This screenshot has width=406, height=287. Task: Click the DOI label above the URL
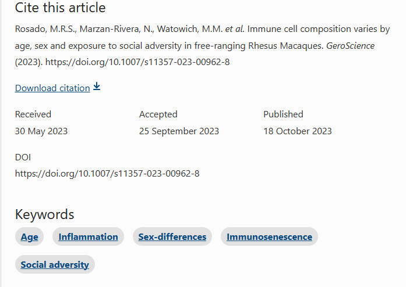click(23, 157)
